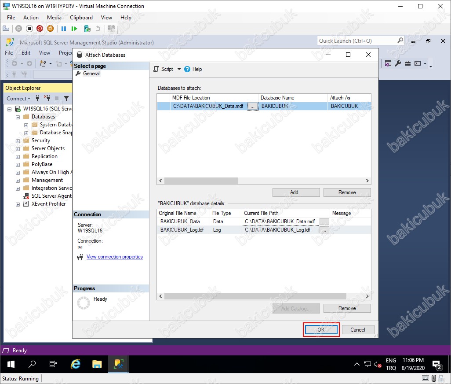The height and width of the screenshot is (384, 451).
Task: Click the Connect Object Explorer plug icon
Action: (37, 99)
